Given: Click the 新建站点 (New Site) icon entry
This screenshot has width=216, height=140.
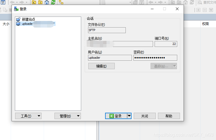Looking at the screenshot, I should coord(26,19).
